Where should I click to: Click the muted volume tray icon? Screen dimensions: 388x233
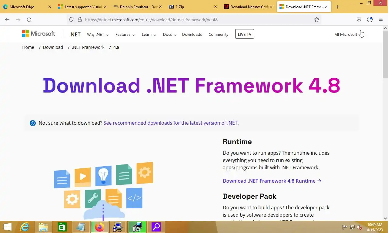(x=360, y=227)
